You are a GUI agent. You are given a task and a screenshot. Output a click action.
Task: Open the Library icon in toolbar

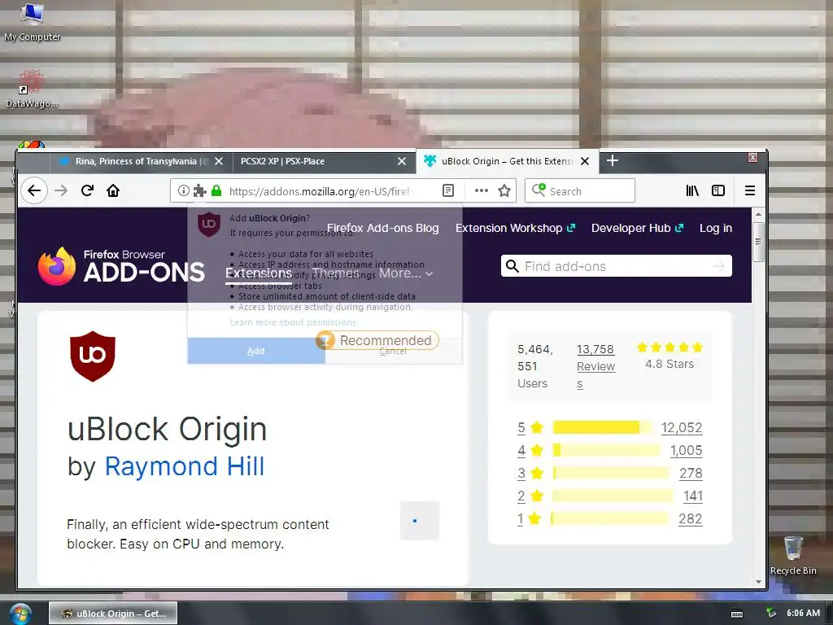pyautogui.click(x=692, y=190)
